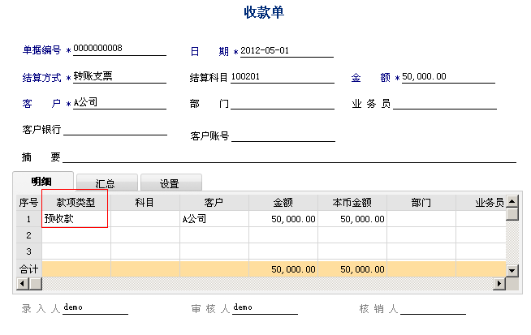Screen dimensions: 531x335
Task: Click the 客户账号 input field
Action: 283,135
